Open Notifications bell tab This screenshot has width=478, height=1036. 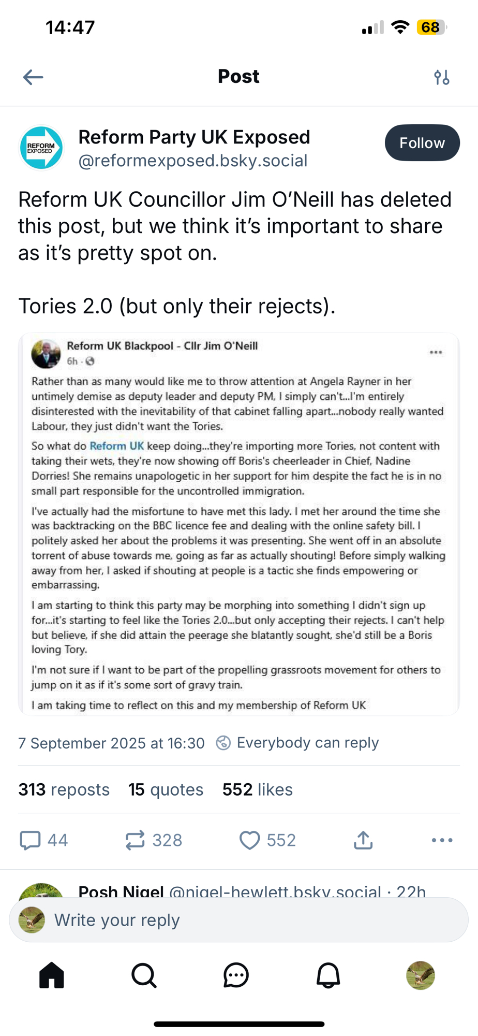coord(328,976)
